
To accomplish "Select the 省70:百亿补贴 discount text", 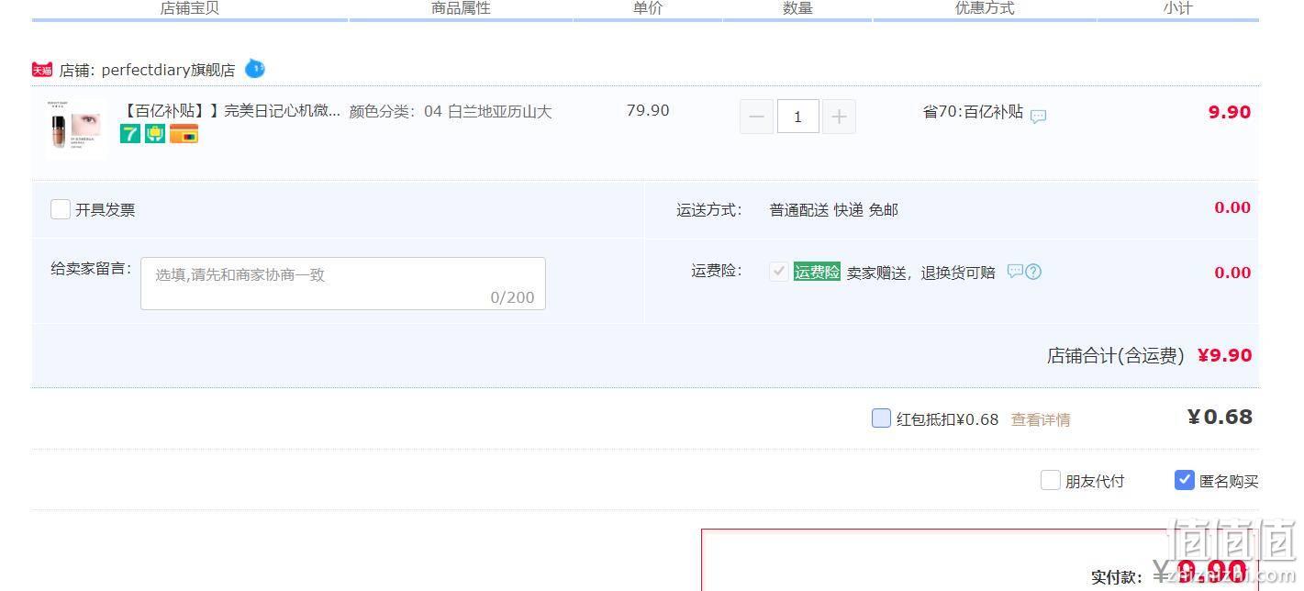I will pos(973,111).
